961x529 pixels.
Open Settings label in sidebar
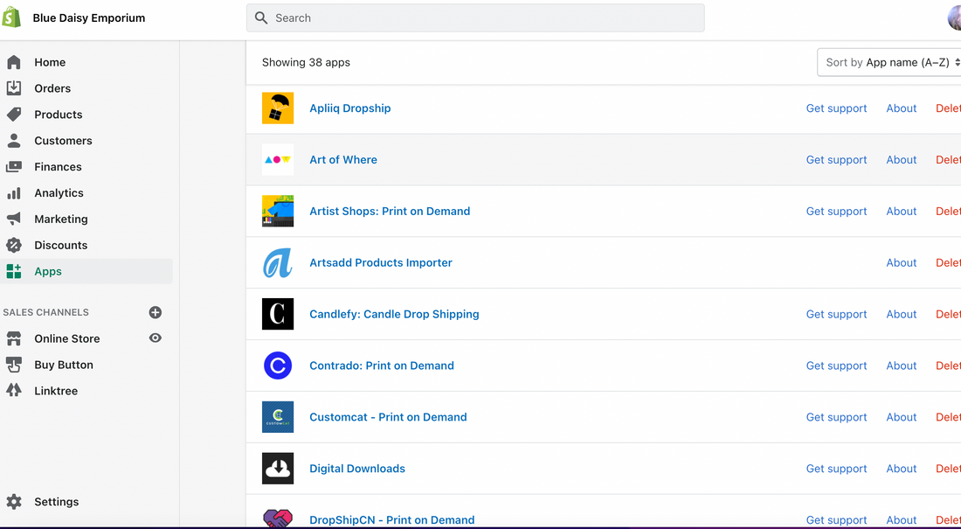pos(57,501)
